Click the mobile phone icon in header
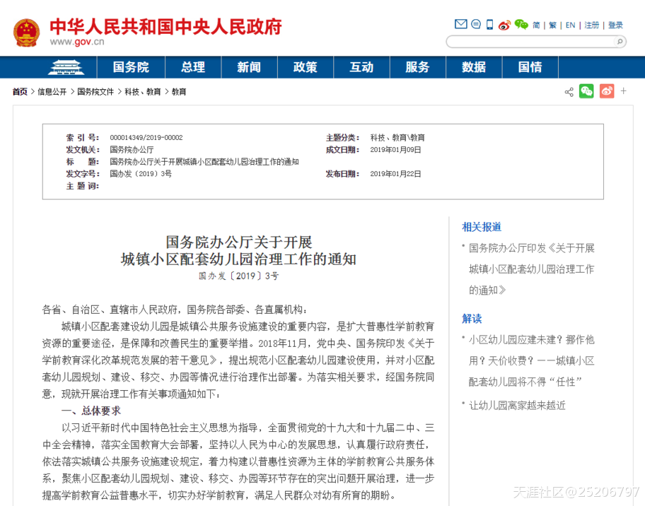Viewport: 645px width, 506px height. (x=489, y=25)
